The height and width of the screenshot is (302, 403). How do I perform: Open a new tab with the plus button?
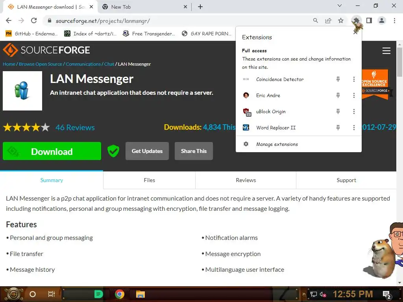[200, 7]
